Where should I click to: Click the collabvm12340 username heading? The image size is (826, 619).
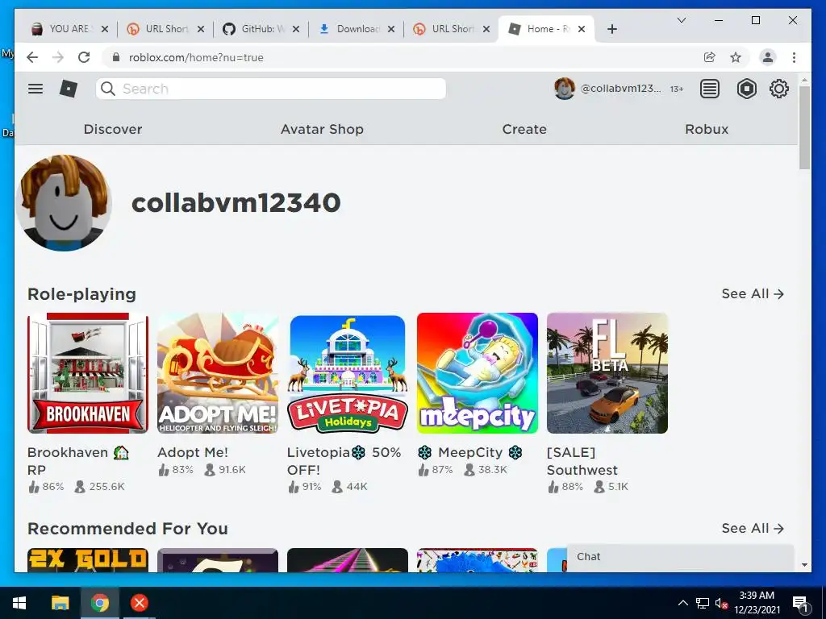[x=236, y=202]
